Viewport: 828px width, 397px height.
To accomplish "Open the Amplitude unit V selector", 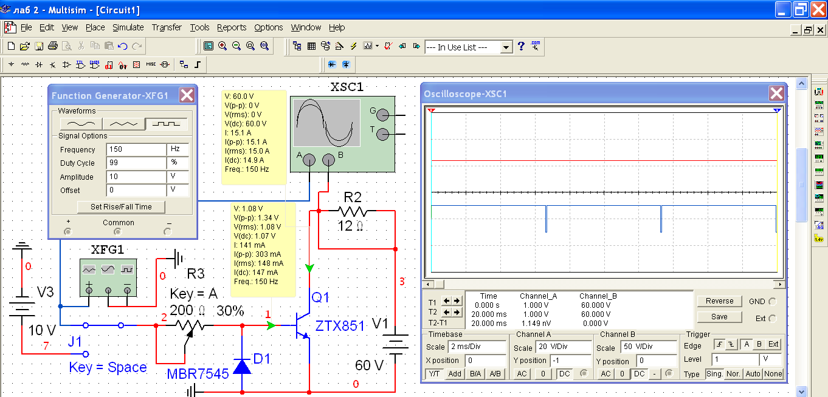I will [x=178, y=177].
